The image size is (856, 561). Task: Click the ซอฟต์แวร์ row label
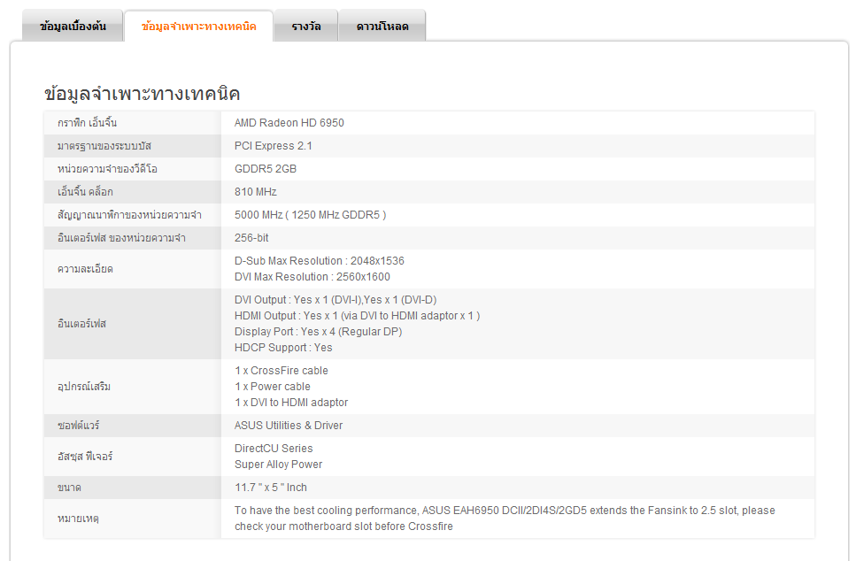tap(79, 426)
